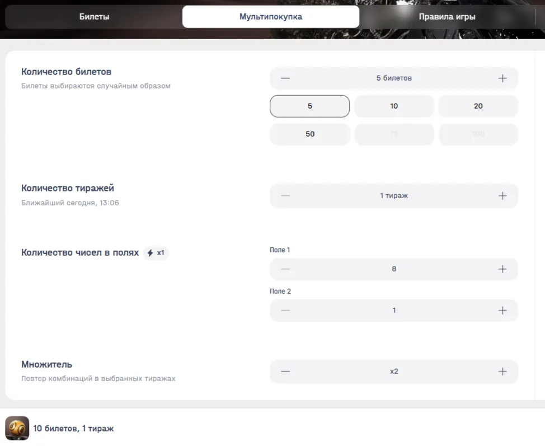Screen dimensions: 545x446
Task: Click the 'Количество тиражей' heading
Action: click(x=68, y=188)
